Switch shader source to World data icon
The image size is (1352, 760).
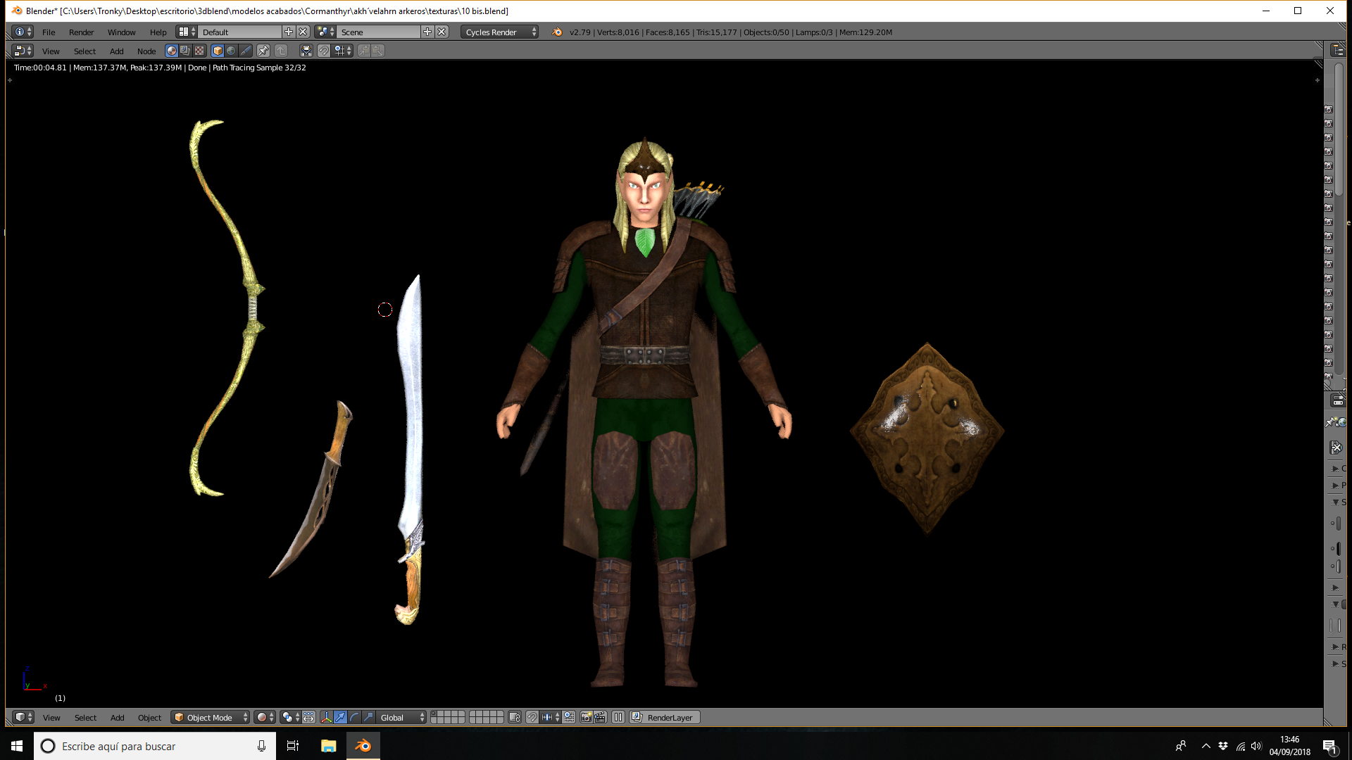click(231, 51)
